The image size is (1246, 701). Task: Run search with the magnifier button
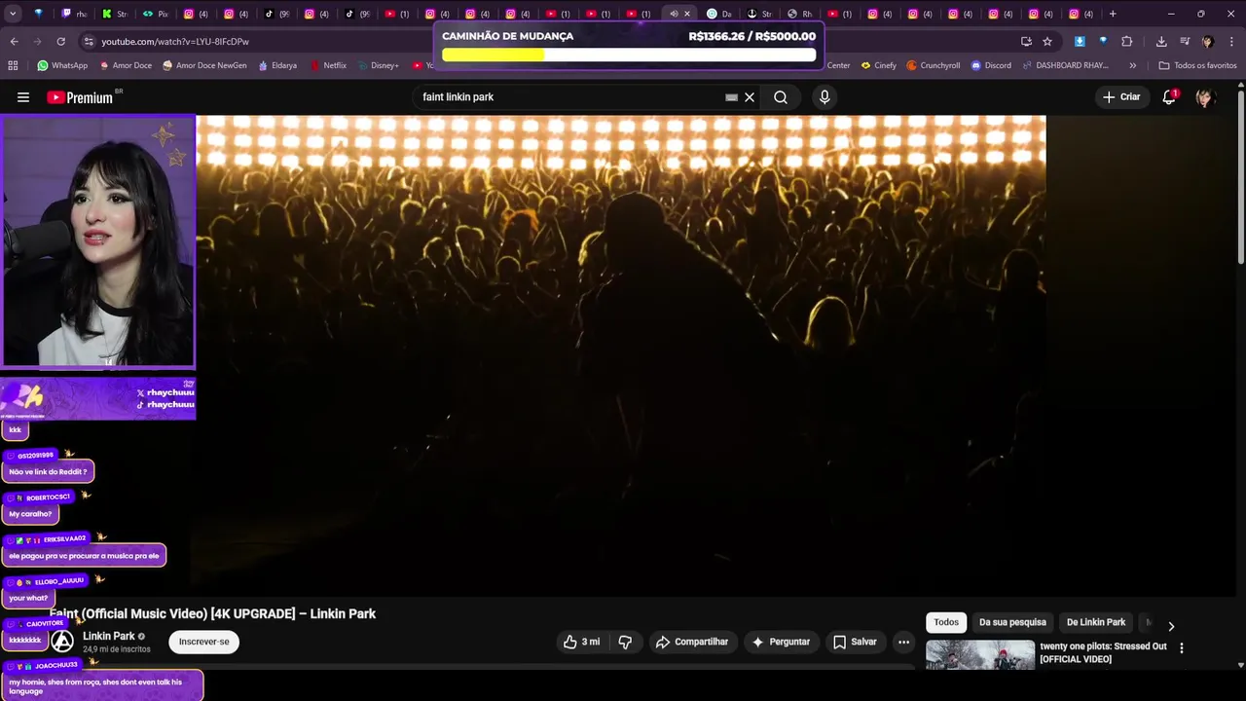coord(781,97)
